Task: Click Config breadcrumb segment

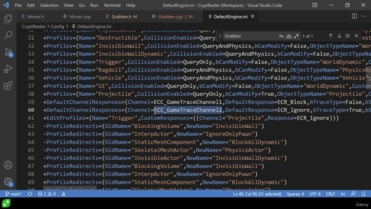Action: (x=57, y=27)
